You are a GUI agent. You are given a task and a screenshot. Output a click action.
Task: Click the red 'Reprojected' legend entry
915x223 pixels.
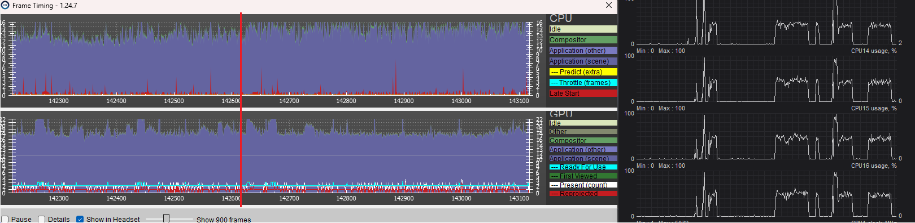coord(583,194)
